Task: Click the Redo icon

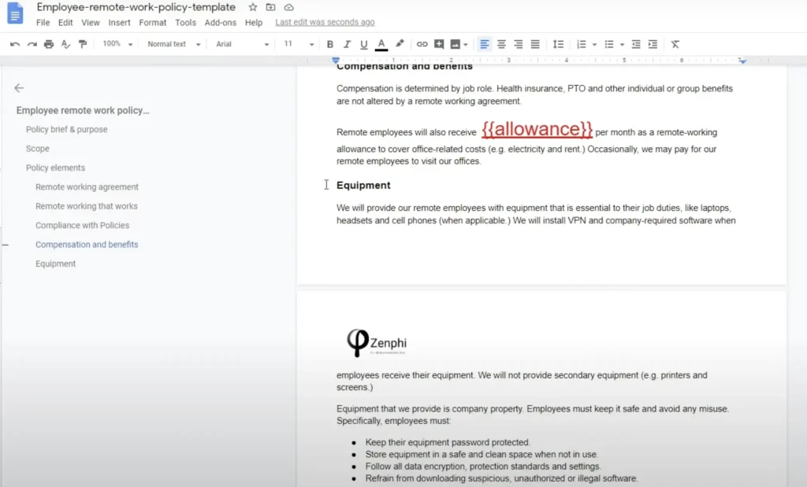Action: [32, 44]
